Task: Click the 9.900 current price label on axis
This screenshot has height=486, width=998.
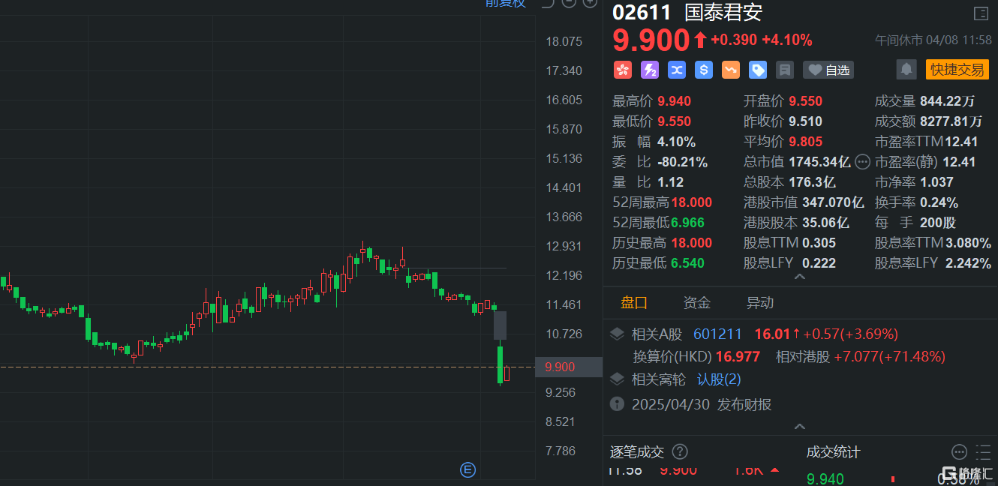Action: click(x=569, y=367)
